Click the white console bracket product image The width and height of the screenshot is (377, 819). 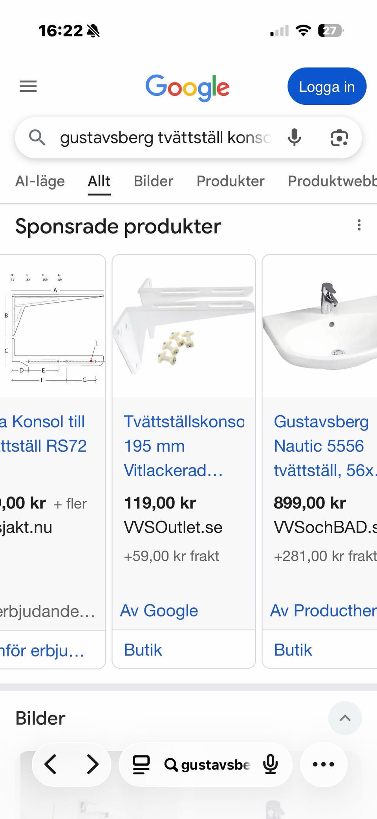click(x=184, y=326)
